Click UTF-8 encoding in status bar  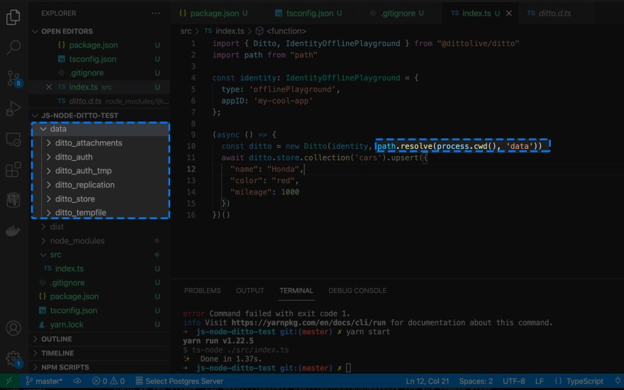513,381
